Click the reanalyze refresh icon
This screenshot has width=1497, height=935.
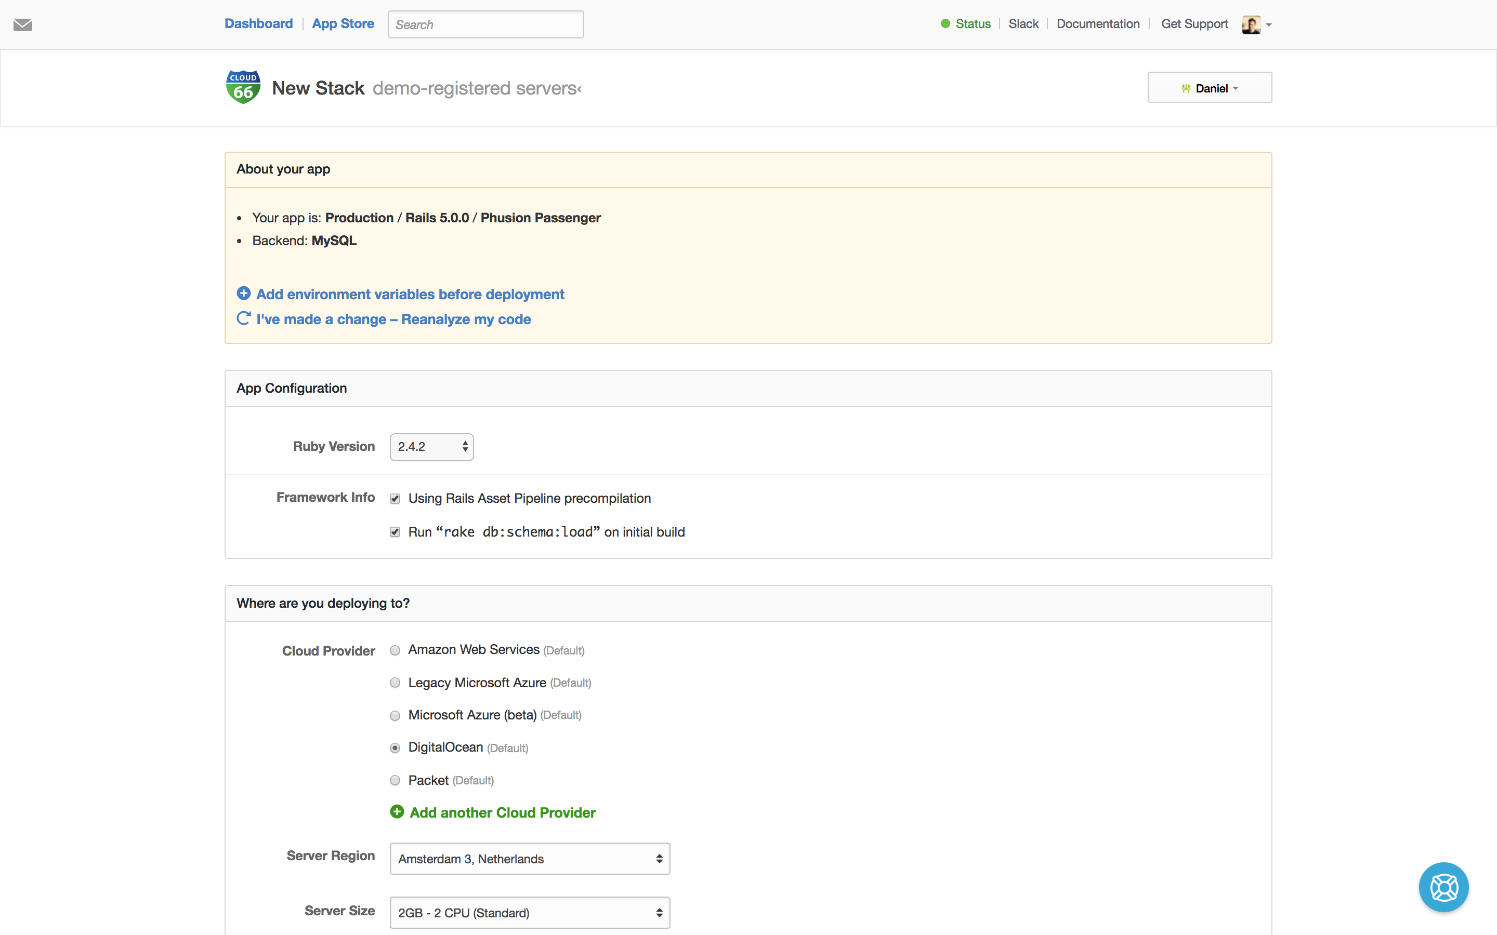[243, 318]
